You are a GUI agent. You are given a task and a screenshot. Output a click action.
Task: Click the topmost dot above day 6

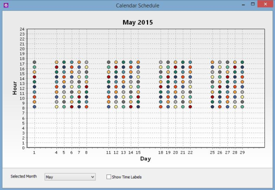tap(71, 62)
